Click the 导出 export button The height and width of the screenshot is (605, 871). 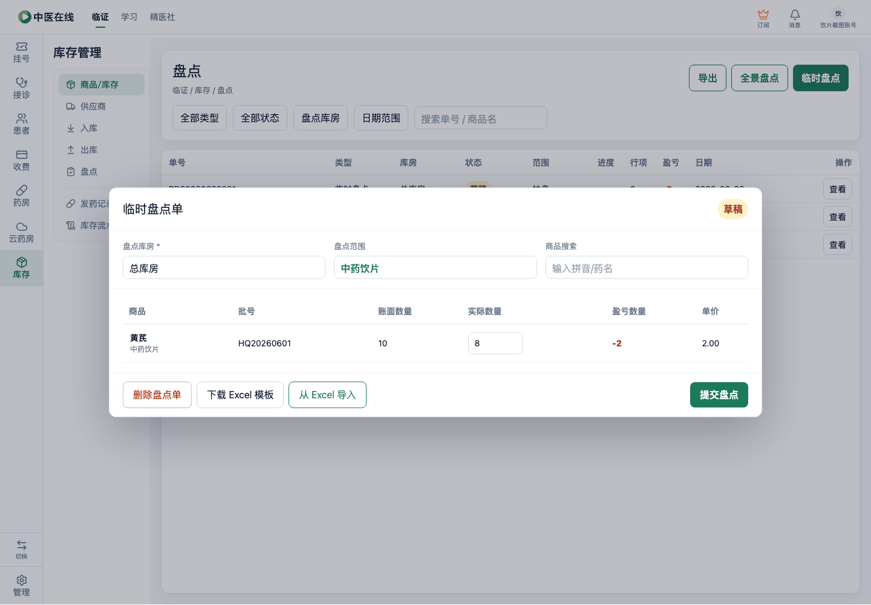[x=708, y=78]
